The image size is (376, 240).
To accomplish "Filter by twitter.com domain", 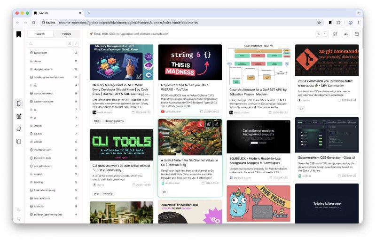I will 53,53.
